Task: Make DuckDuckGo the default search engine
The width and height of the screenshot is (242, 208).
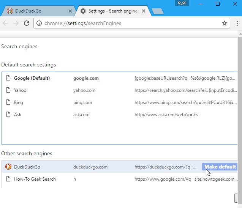Action: tap(220, 167)
